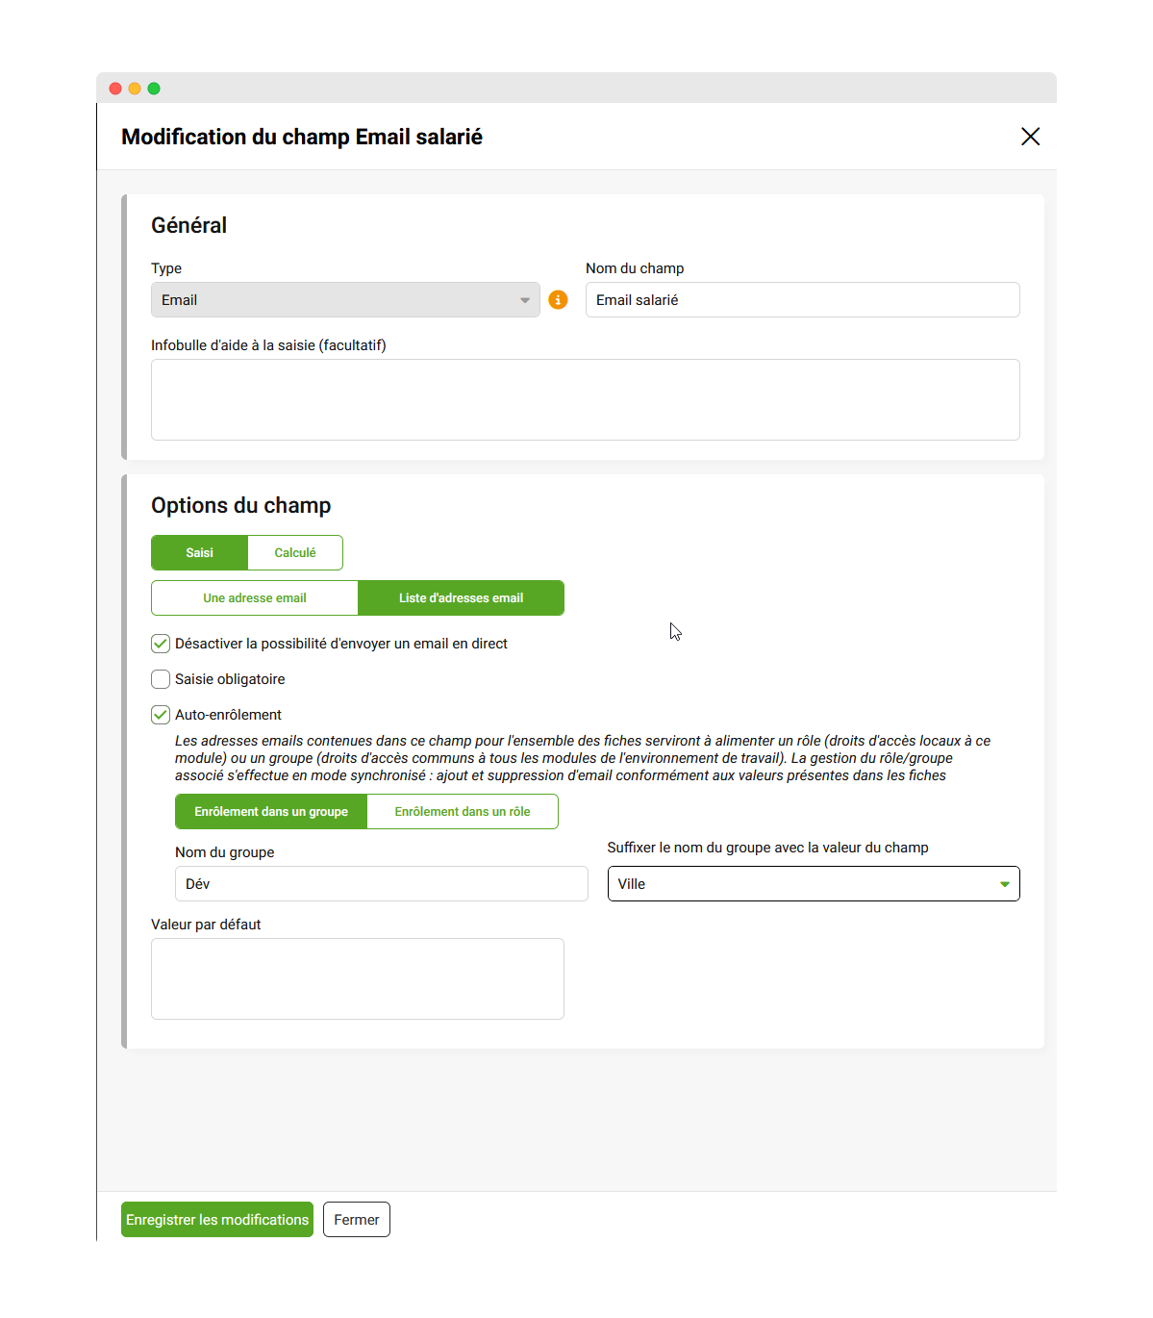This screenshot has height=1318, width=1153.
Task: Click the green maximize window dot
Action: pos(154,89)
